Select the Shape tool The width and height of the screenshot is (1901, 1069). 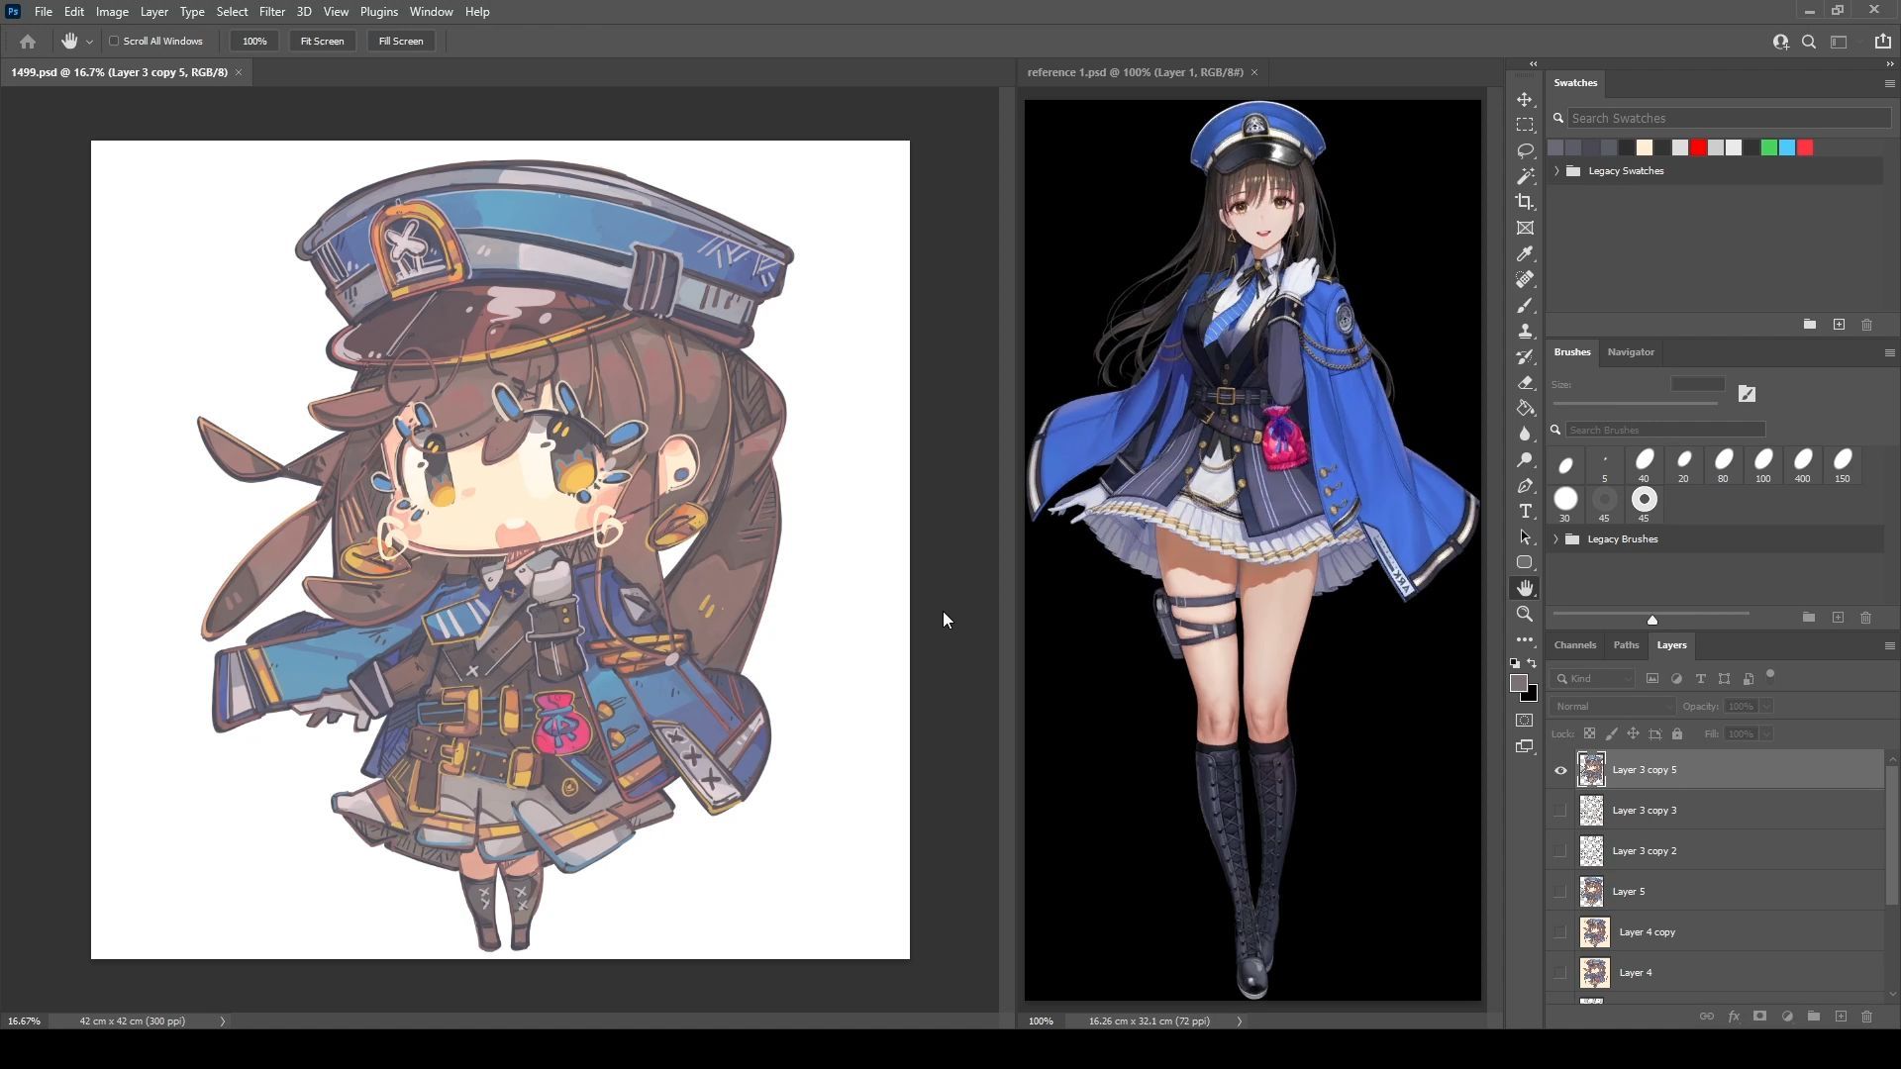coord(1525,562)
